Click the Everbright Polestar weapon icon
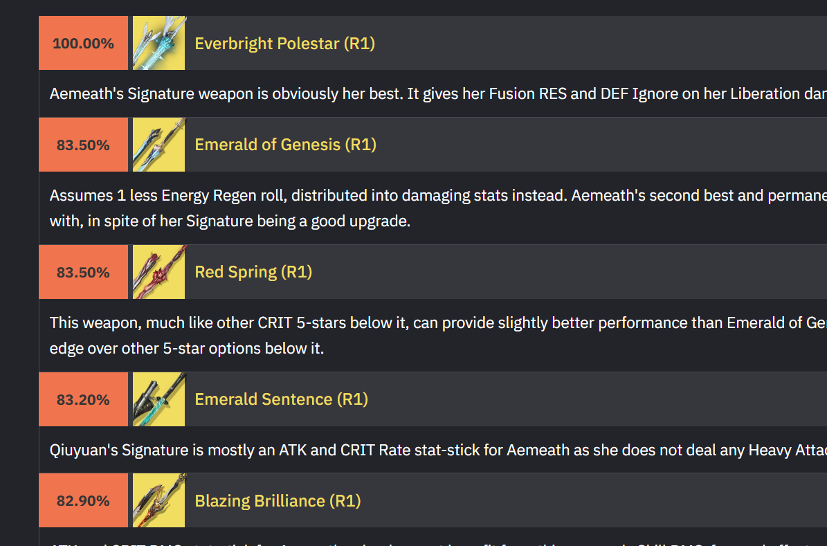Viewport: 827px width, 546px height. coord(158,43)
